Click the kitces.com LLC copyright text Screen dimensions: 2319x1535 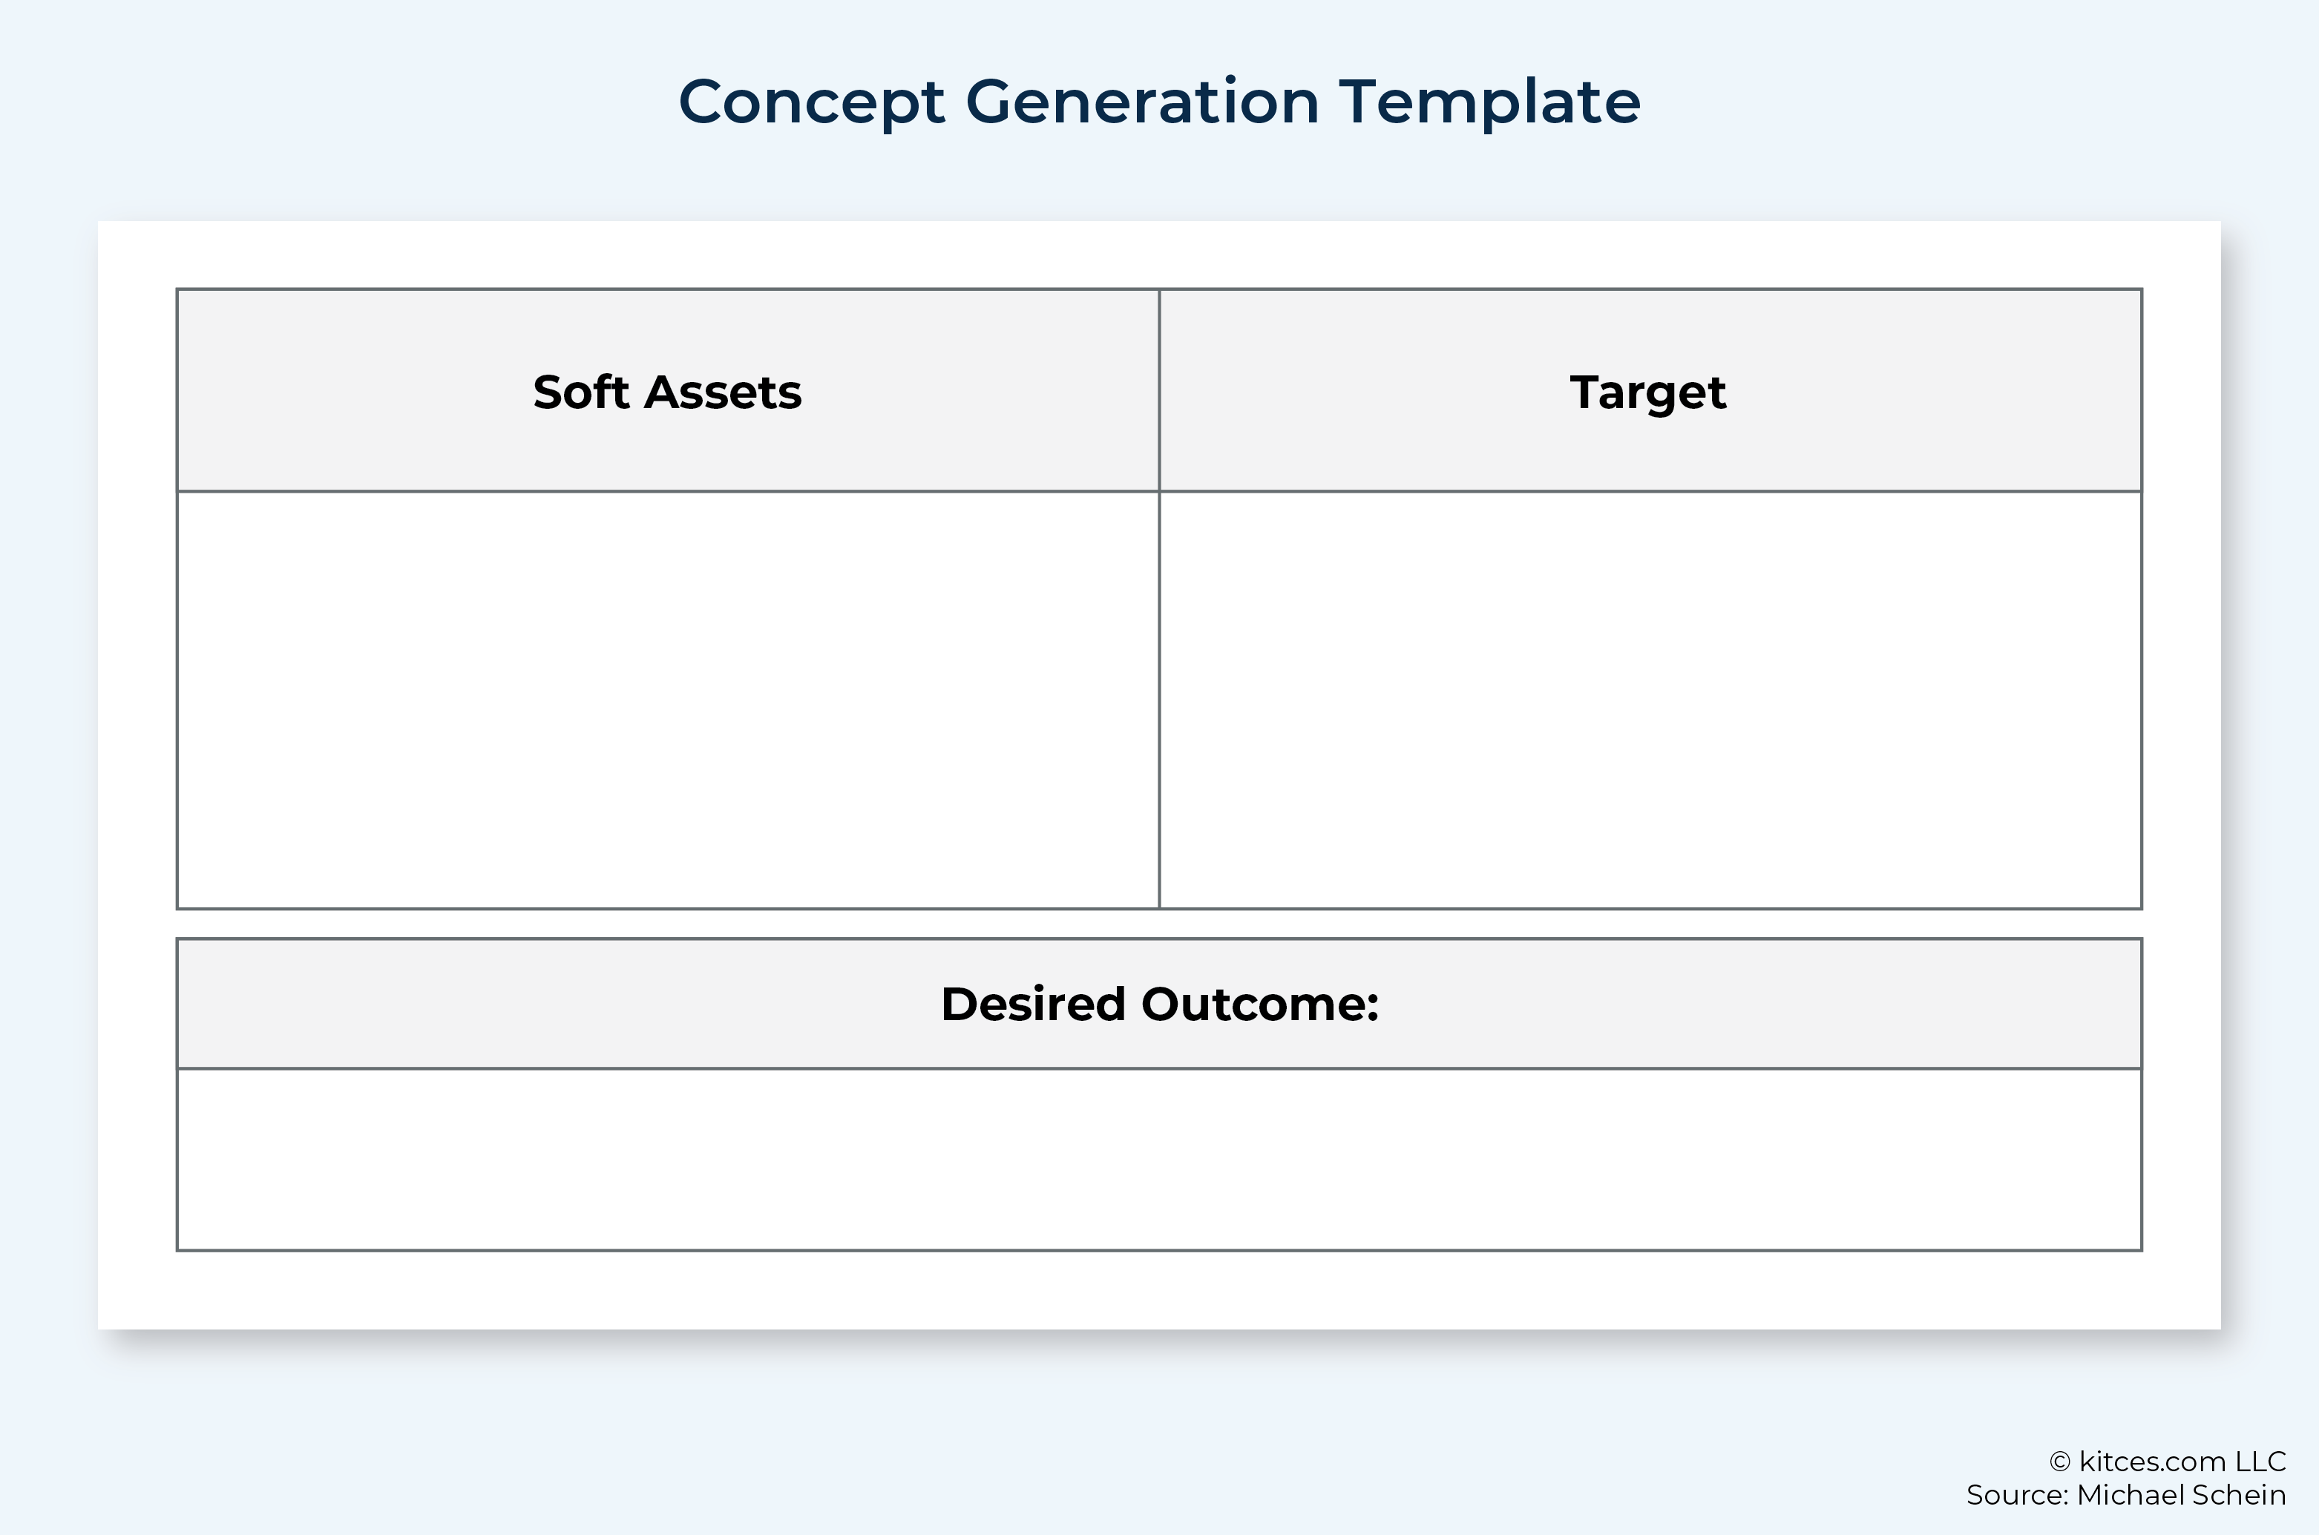click(x=2168, y=1462)
